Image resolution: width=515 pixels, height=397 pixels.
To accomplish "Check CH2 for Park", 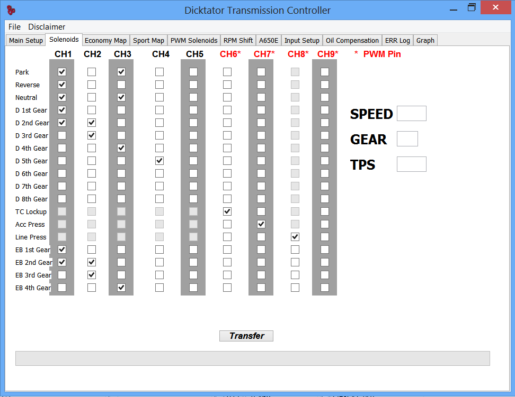I will 92,72.
